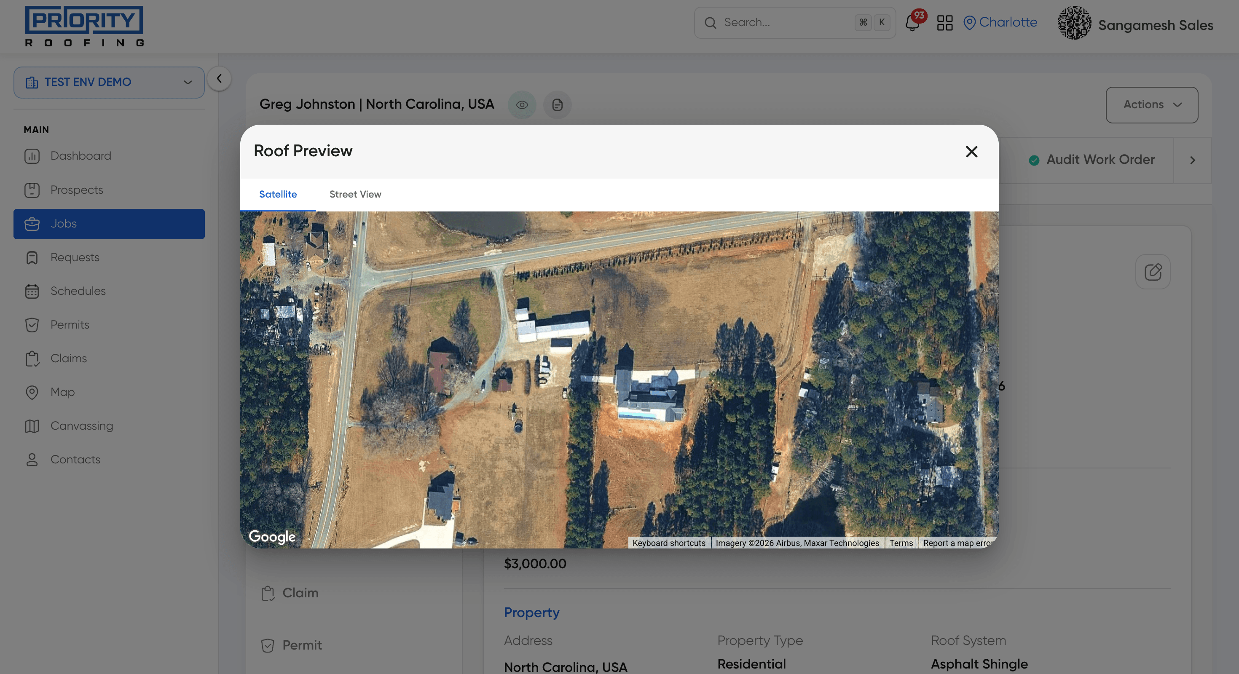Open Contacts from the sidebar
Image resolution: width=1239 pixels, height=674 pixels.
pos(109,459)
